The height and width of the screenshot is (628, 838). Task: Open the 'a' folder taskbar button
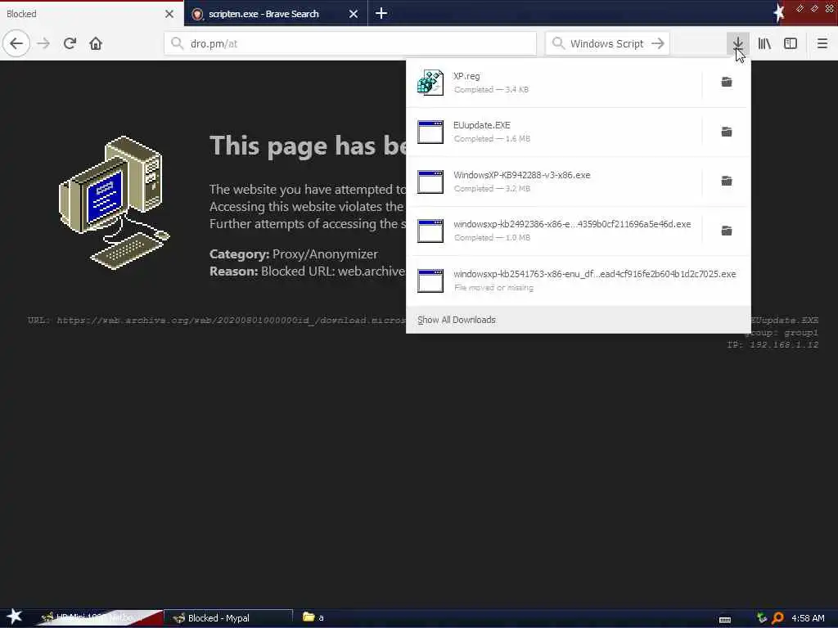313,617
